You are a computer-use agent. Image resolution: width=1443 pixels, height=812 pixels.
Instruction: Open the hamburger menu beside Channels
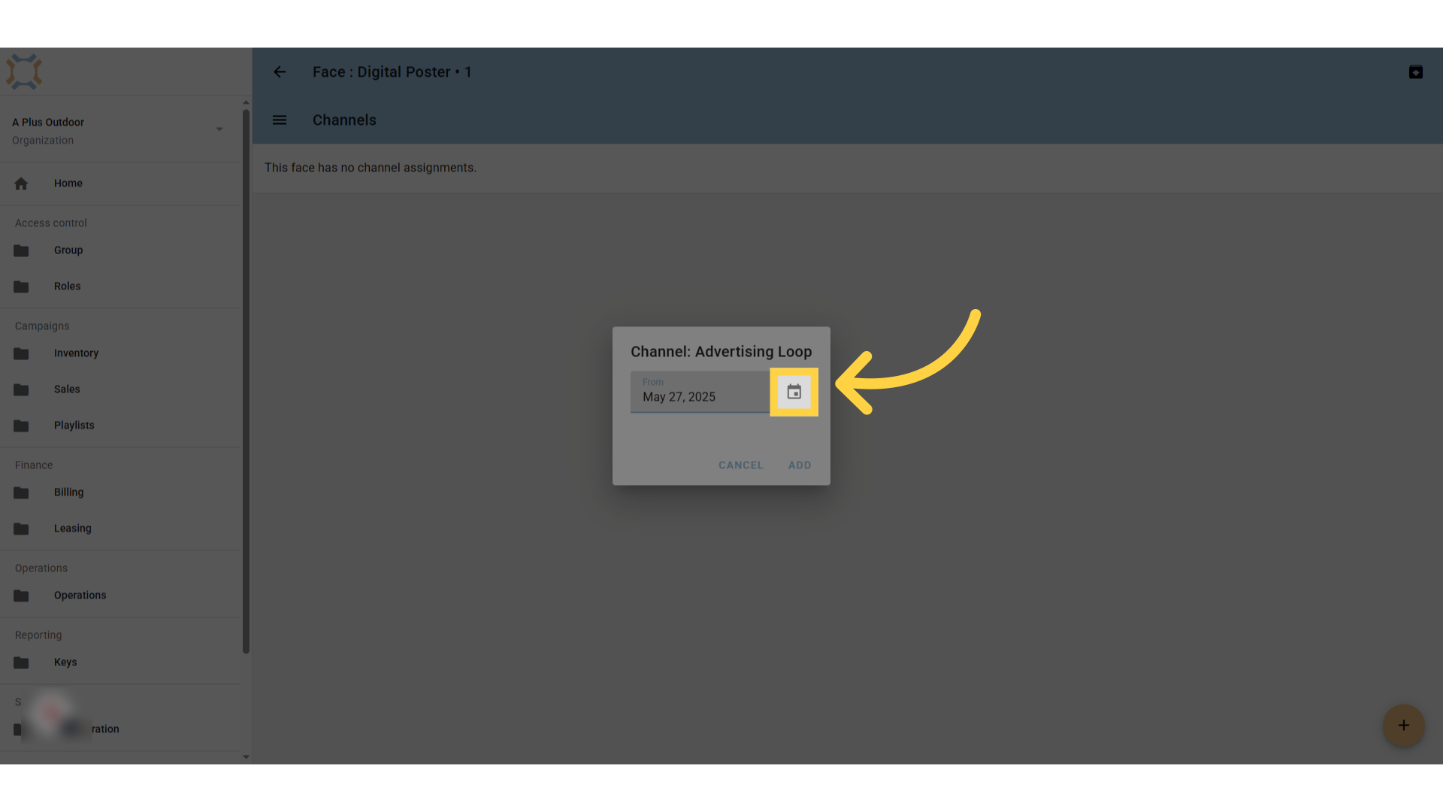(x=280, y=120)
